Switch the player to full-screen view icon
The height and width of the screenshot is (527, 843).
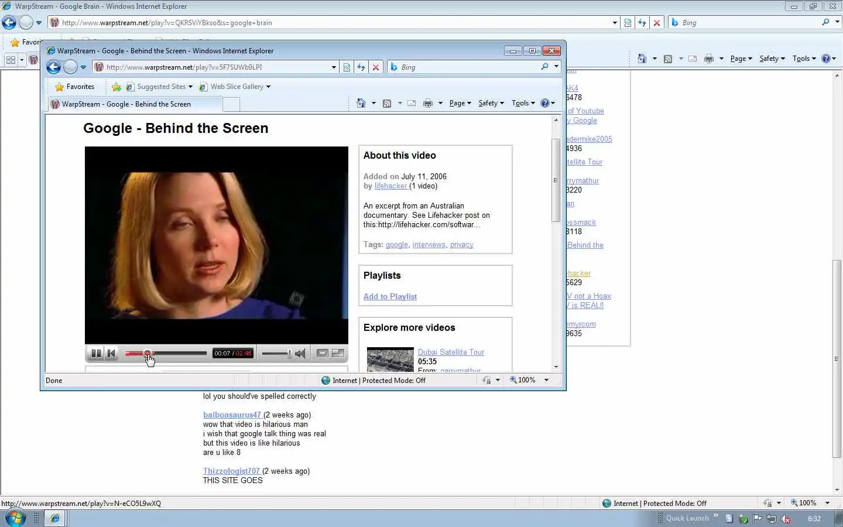tap(338, 353)
